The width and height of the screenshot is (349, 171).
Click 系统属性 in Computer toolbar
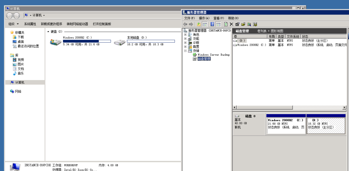(x=30, y=24)
